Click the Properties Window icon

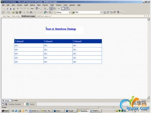click(x=108, y=12)
